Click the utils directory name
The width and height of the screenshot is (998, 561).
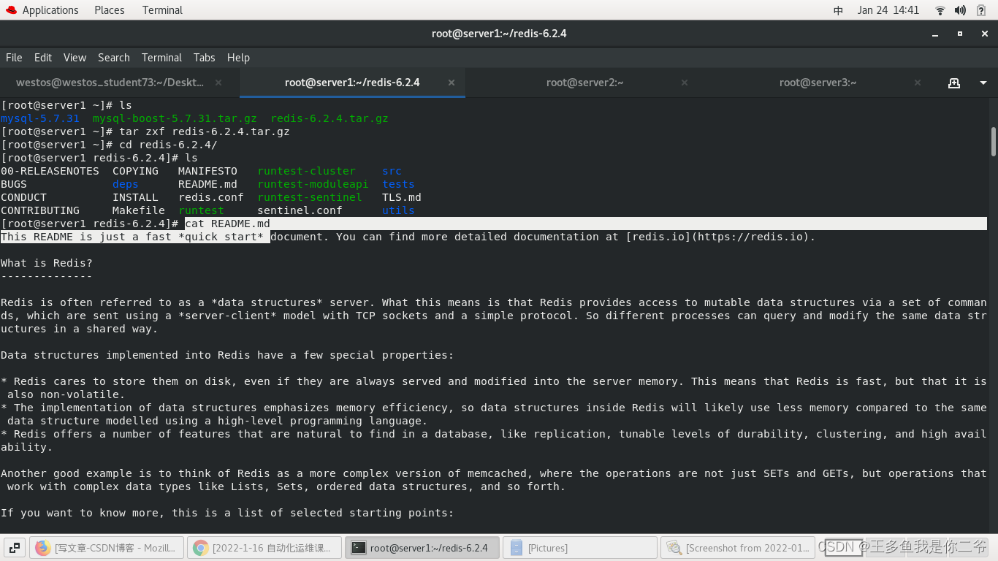(x=398, y=210)
